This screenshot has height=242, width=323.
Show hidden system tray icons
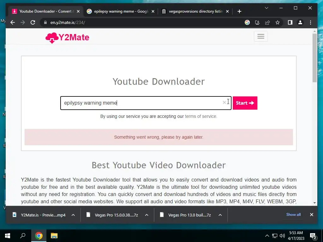(x=267, y=236)
